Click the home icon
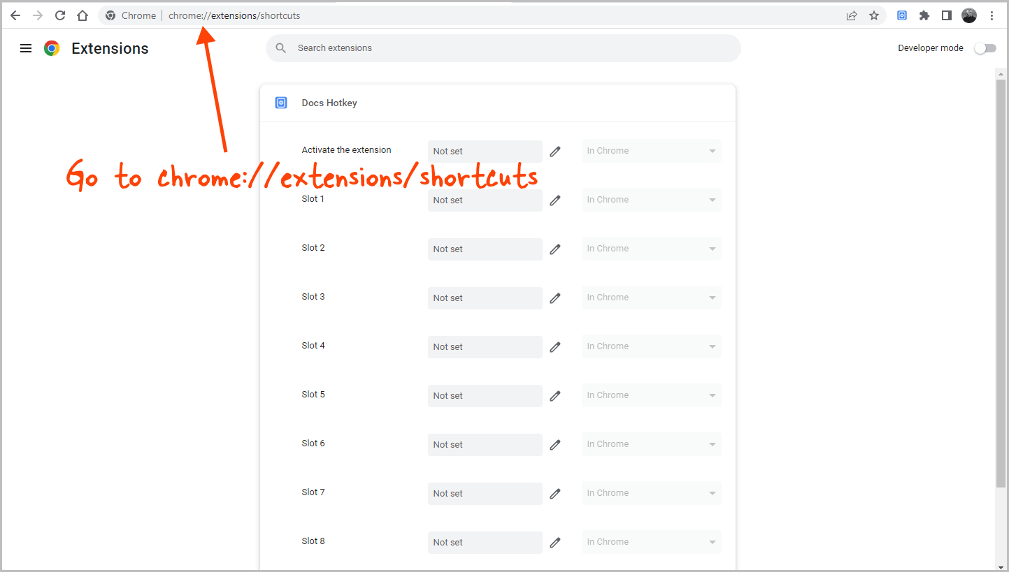This screenshot has height=572, width=1009. [x=83, y=15]
